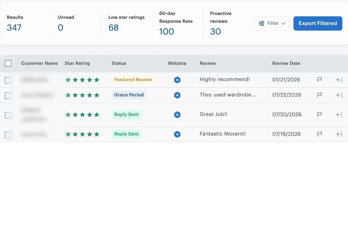
Task: Click the review date 07/16/2026
Action: click(286, 134)
